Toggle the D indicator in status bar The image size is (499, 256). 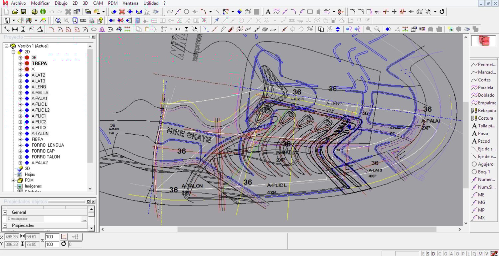coord(433,254)
